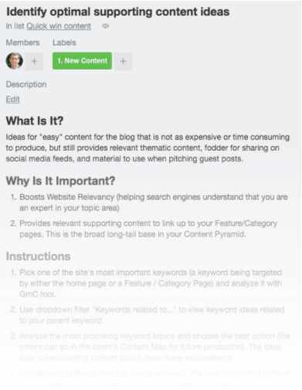302x390 pixels.
Task: Select instruction step "Analyze the most promising"
Action: tap(151, 347)
